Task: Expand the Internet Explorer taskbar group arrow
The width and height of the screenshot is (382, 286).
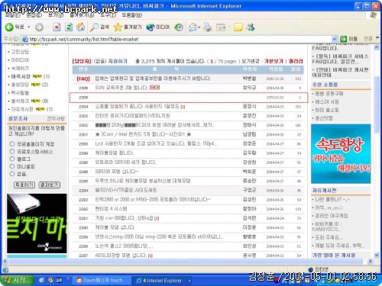Action: point(189,281)
